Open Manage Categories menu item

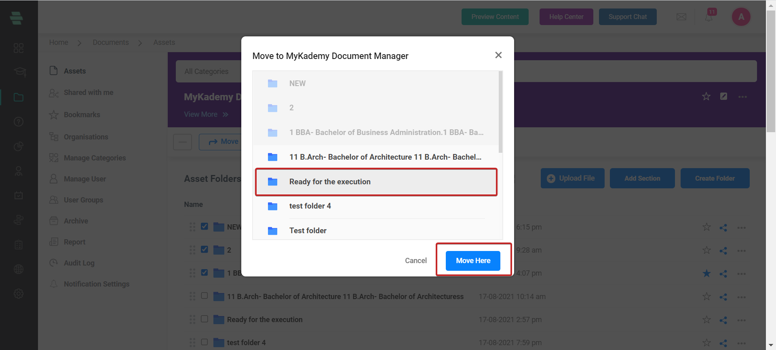87,158
